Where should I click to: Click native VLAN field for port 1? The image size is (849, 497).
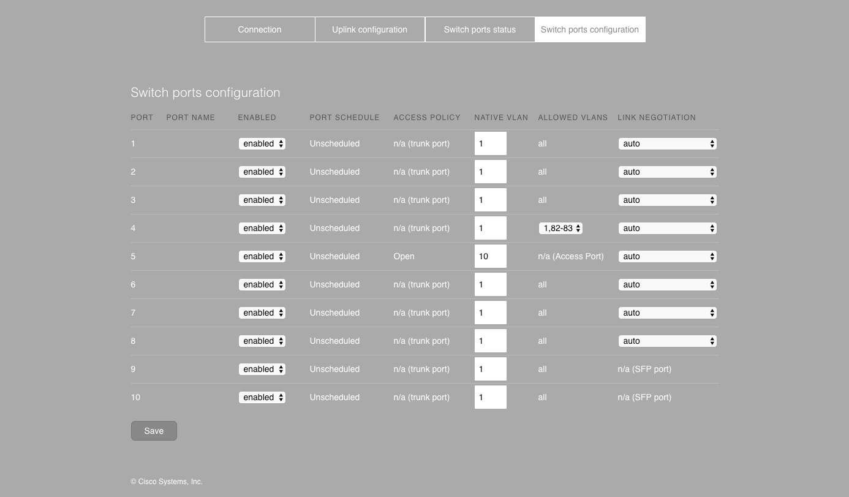tap(490, 144)
